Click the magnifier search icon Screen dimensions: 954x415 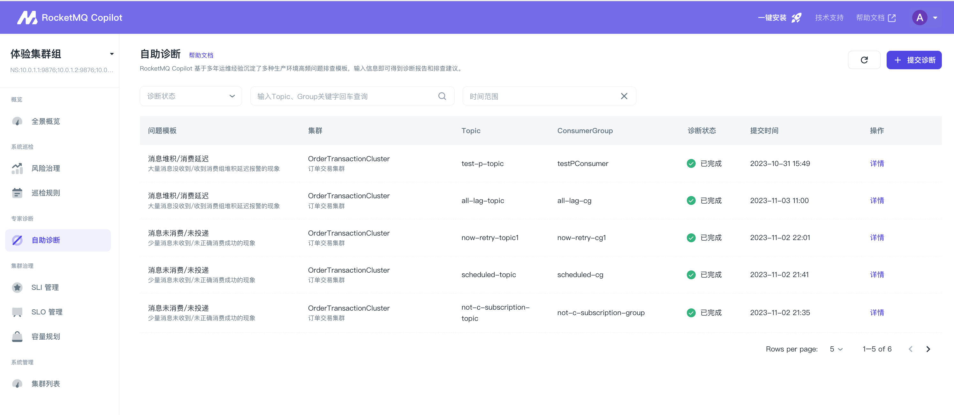point(442,96)
